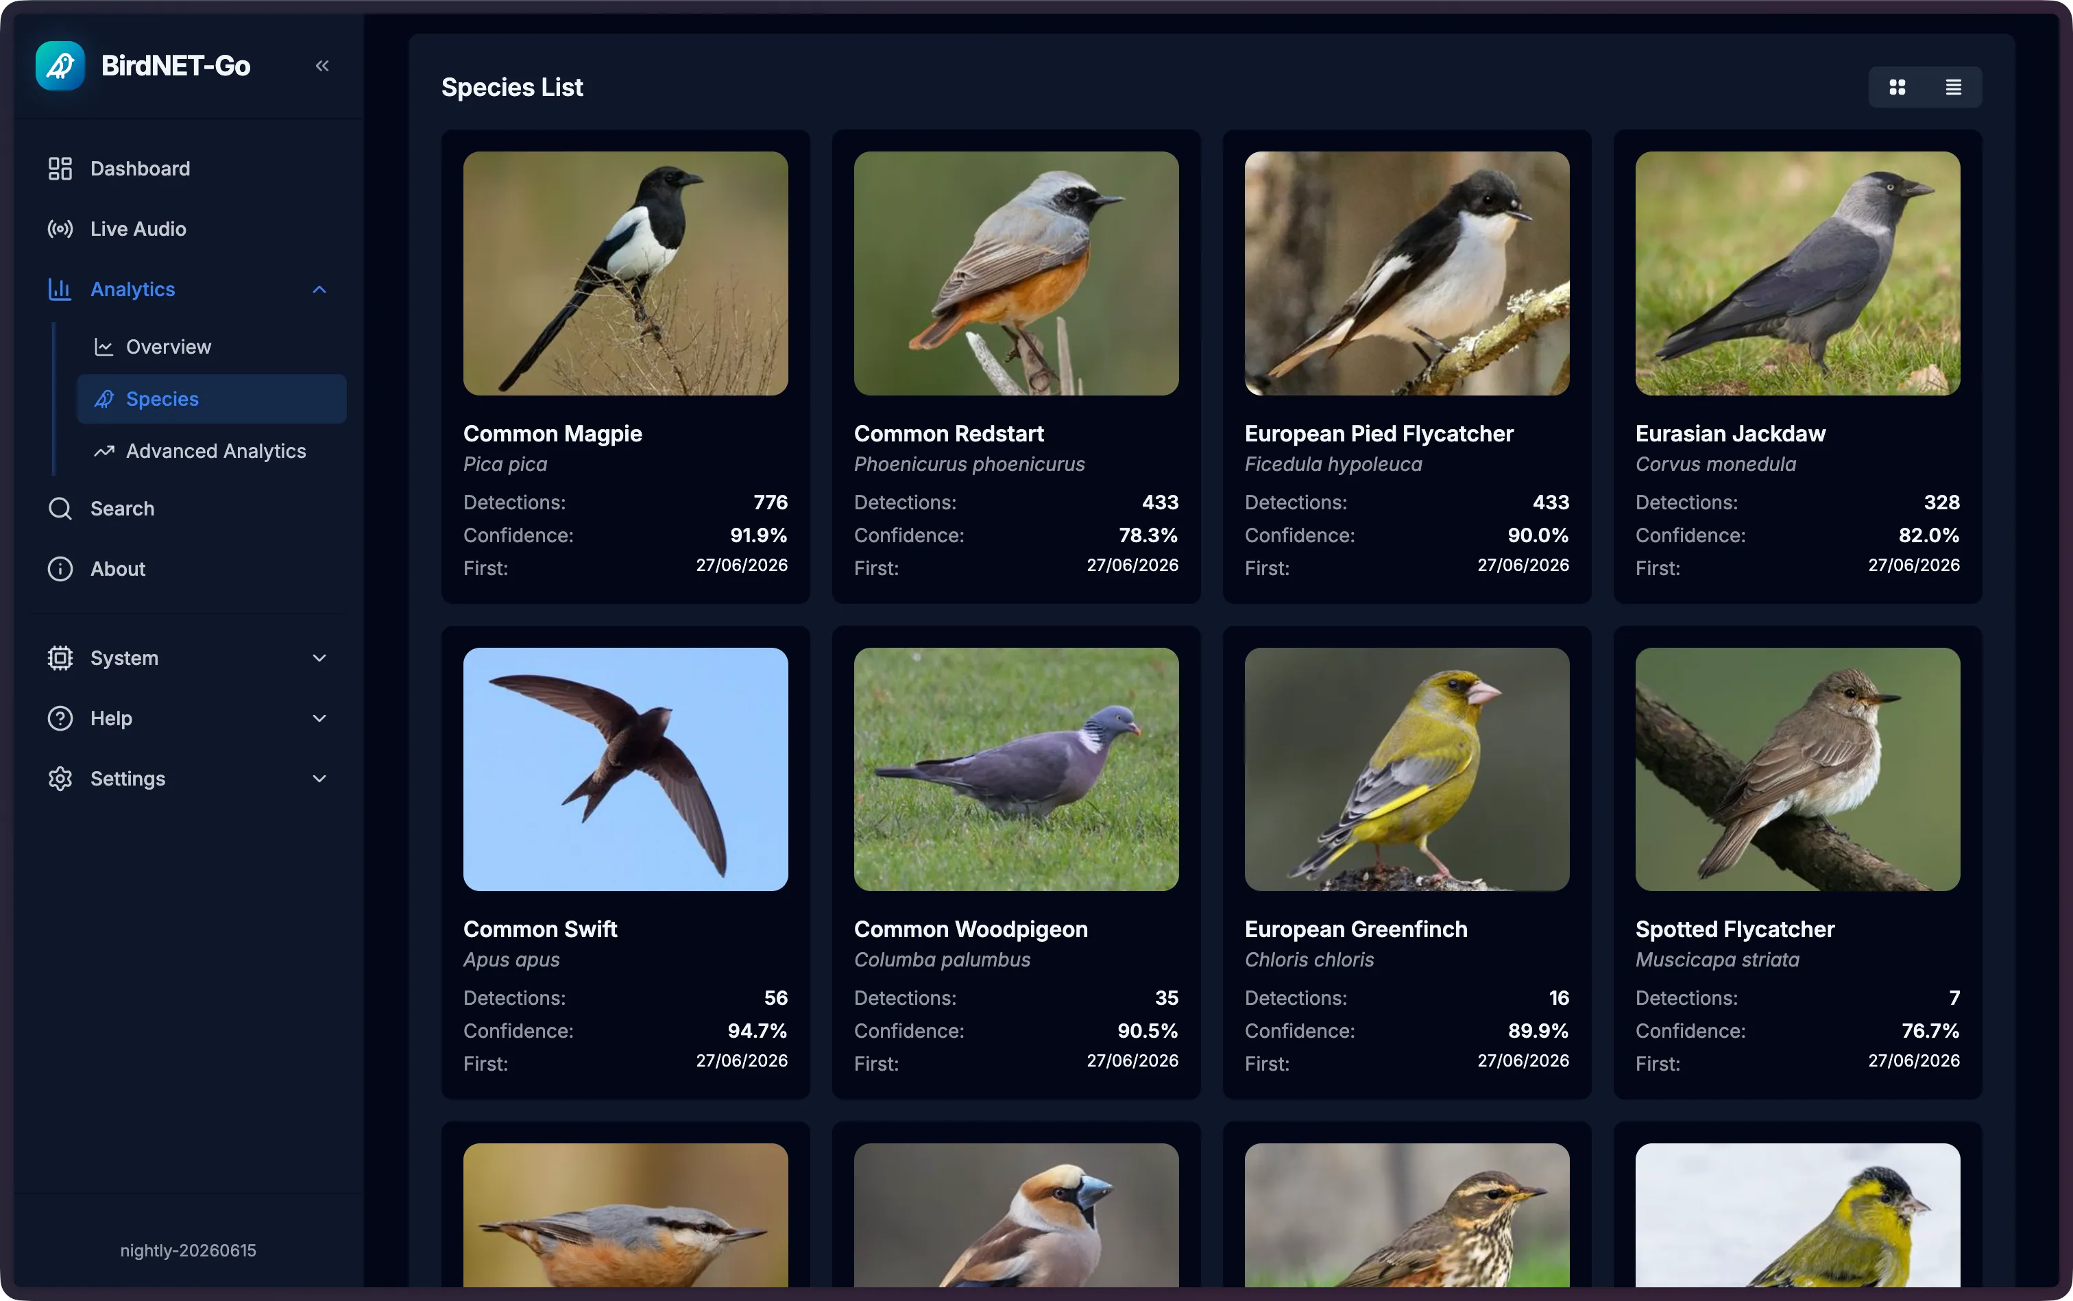The width and height of the screenshot is (2073, 1301).
Task: Click the System chip icon
Action: 60,658
